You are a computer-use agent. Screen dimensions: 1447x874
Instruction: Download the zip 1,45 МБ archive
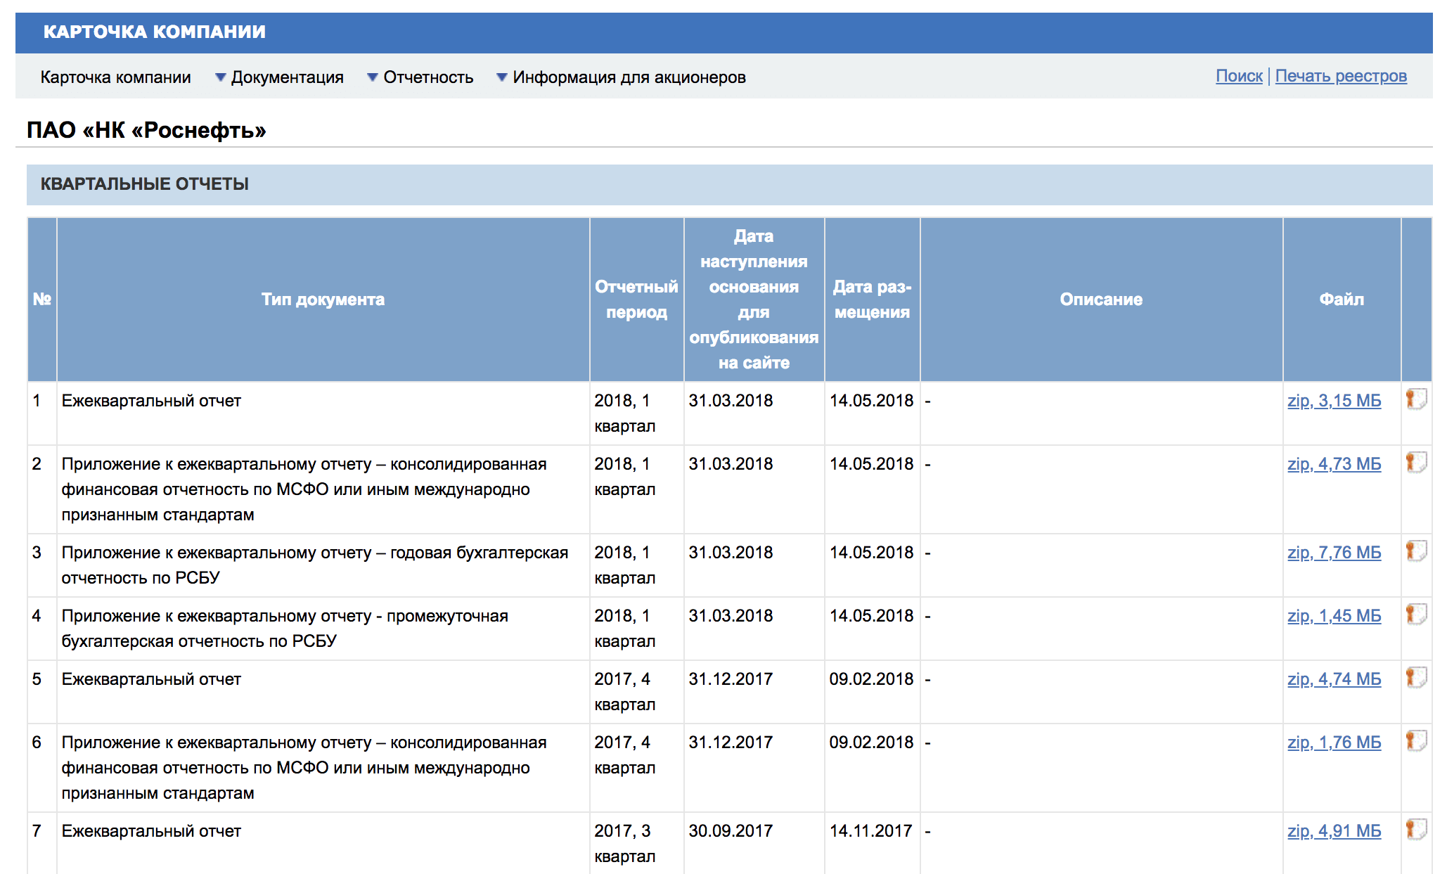1334,616
